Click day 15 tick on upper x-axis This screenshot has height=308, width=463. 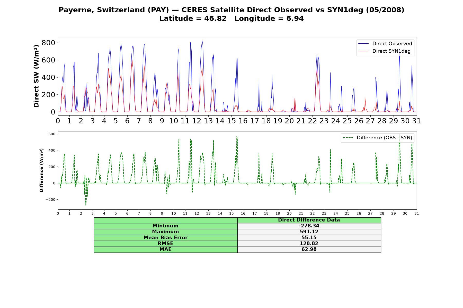click(x=232, y=121)
